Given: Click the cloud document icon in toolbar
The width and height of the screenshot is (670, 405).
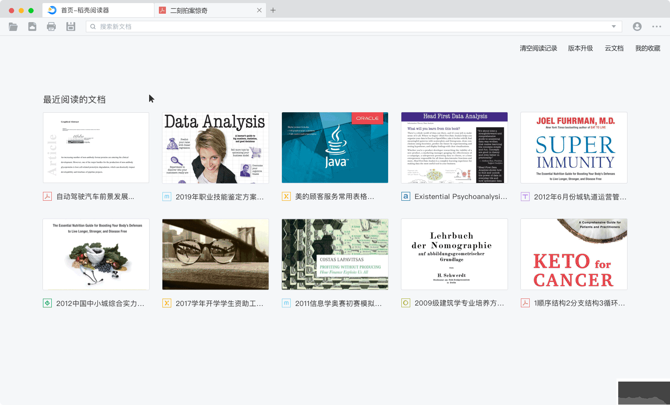Looking at the screenshot, I should 32,27.
